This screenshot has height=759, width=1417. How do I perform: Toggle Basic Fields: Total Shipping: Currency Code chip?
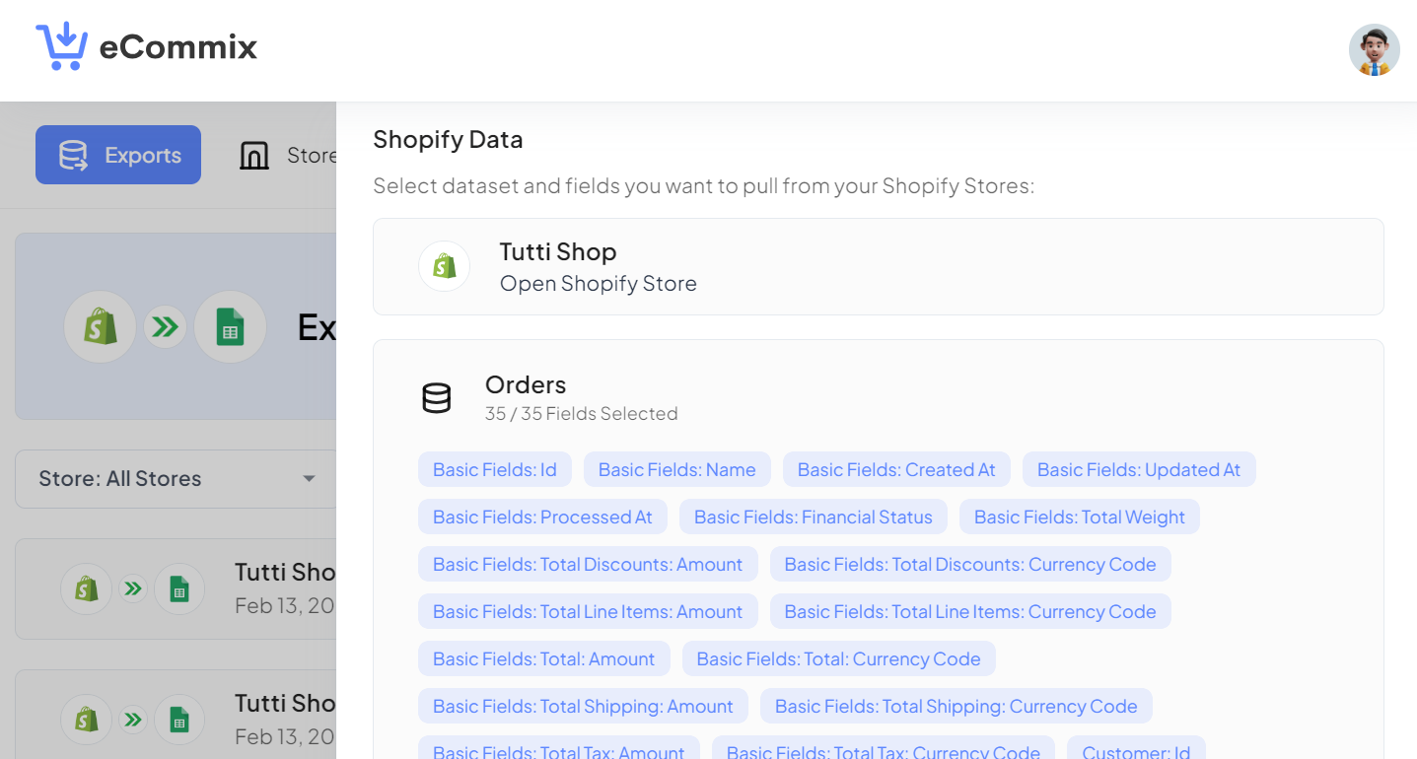coord(956,707)
